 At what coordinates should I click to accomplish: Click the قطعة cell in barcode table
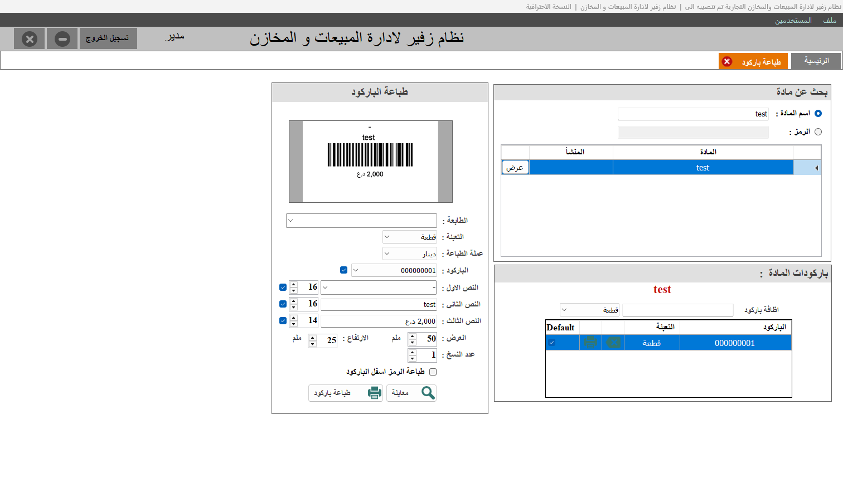click(652, 343)
